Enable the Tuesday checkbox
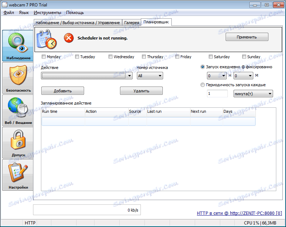The width and height of the screenshot is (286, 227). coord(77,57)
